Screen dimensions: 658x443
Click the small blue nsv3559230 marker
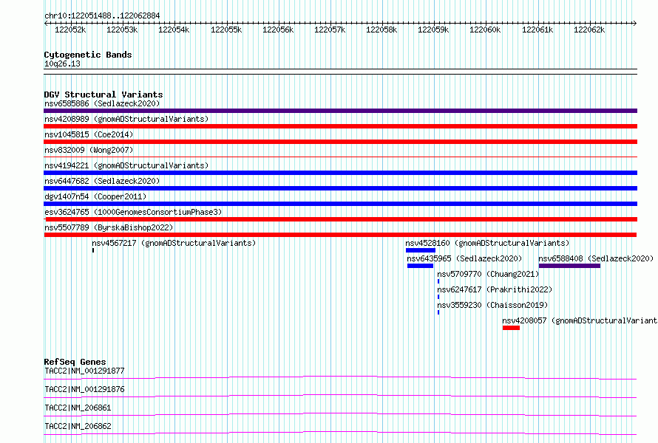coord(438,312)
